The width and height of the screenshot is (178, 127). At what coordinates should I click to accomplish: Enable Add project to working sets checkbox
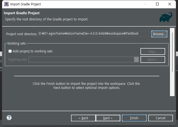tap(10, 51)
